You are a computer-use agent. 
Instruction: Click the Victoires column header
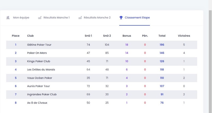click(x=184, y=36)
